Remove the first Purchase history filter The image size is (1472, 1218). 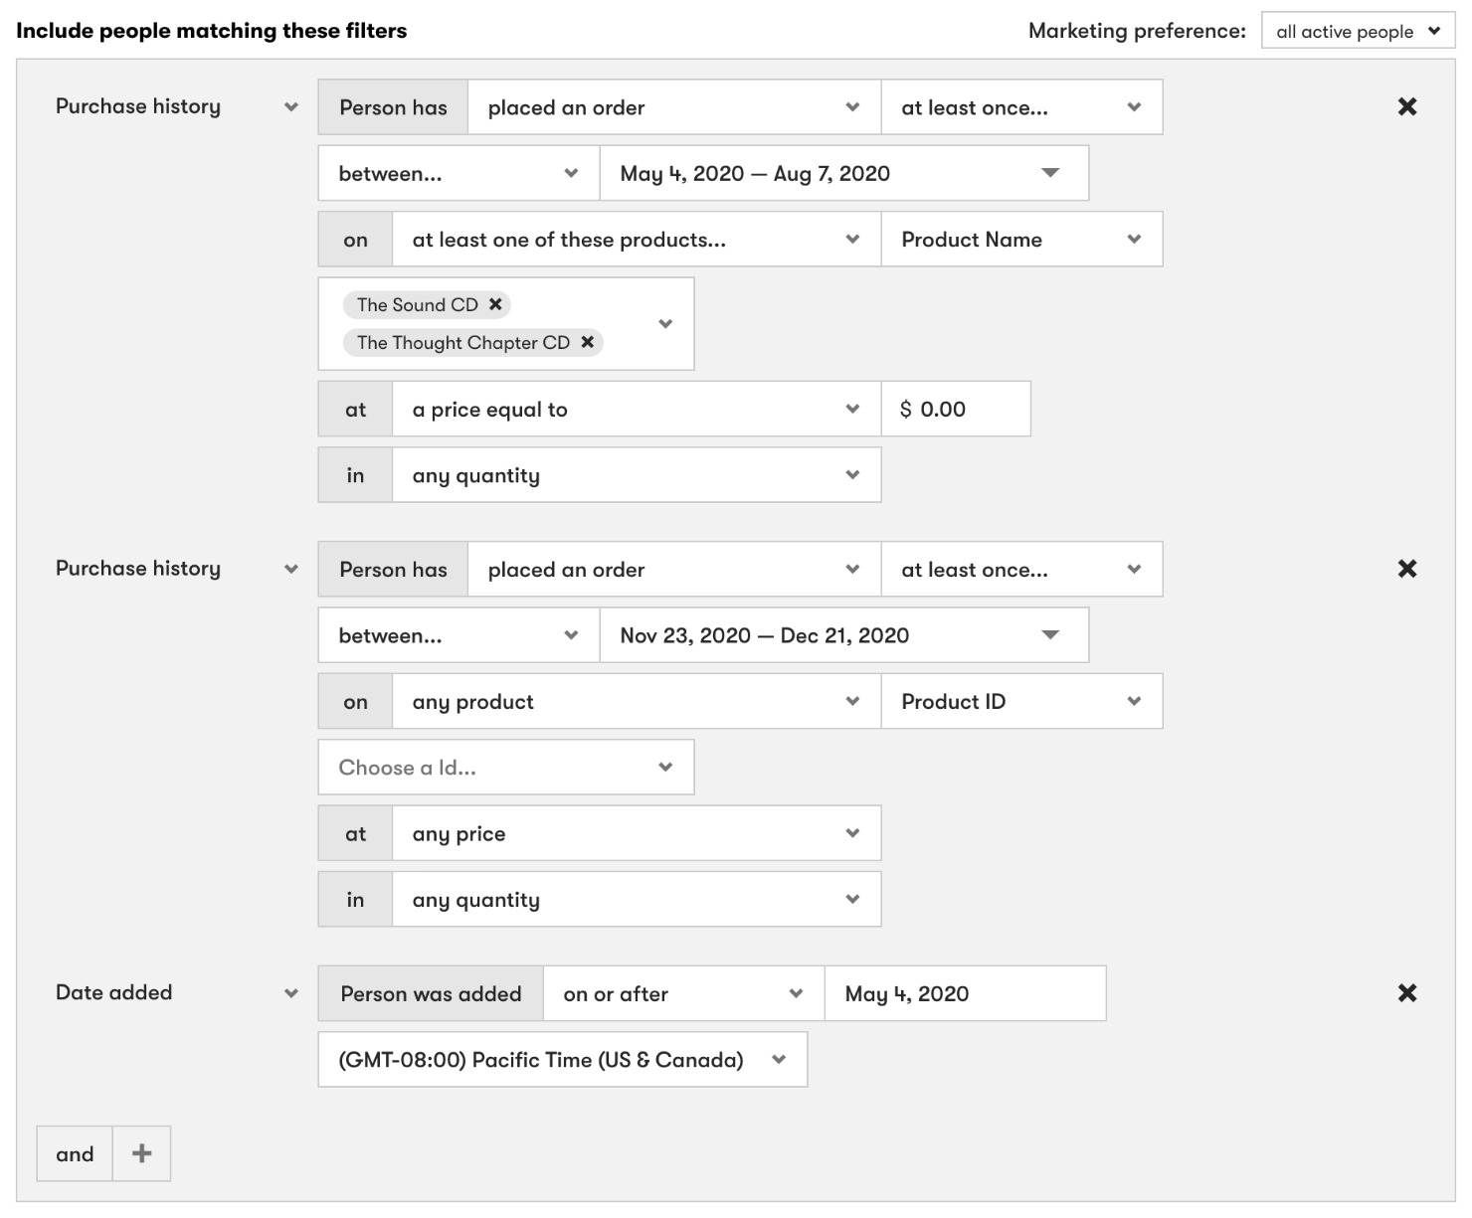[x=1406, y=107]
